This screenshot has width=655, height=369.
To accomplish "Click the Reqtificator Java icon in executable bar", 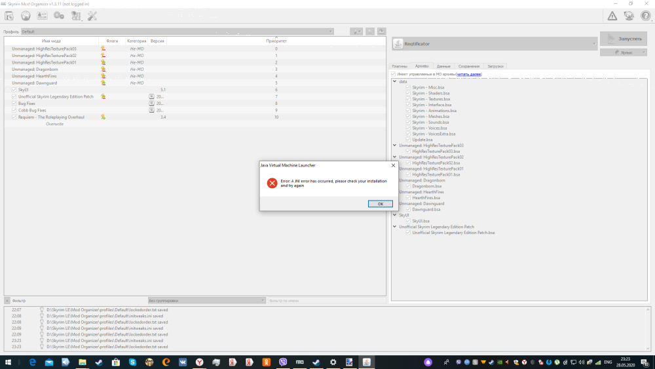I will (398, 43).
